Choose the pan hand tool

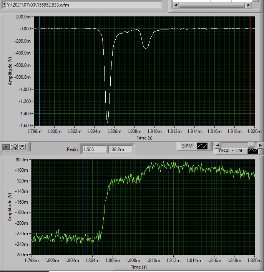point(22,147)
